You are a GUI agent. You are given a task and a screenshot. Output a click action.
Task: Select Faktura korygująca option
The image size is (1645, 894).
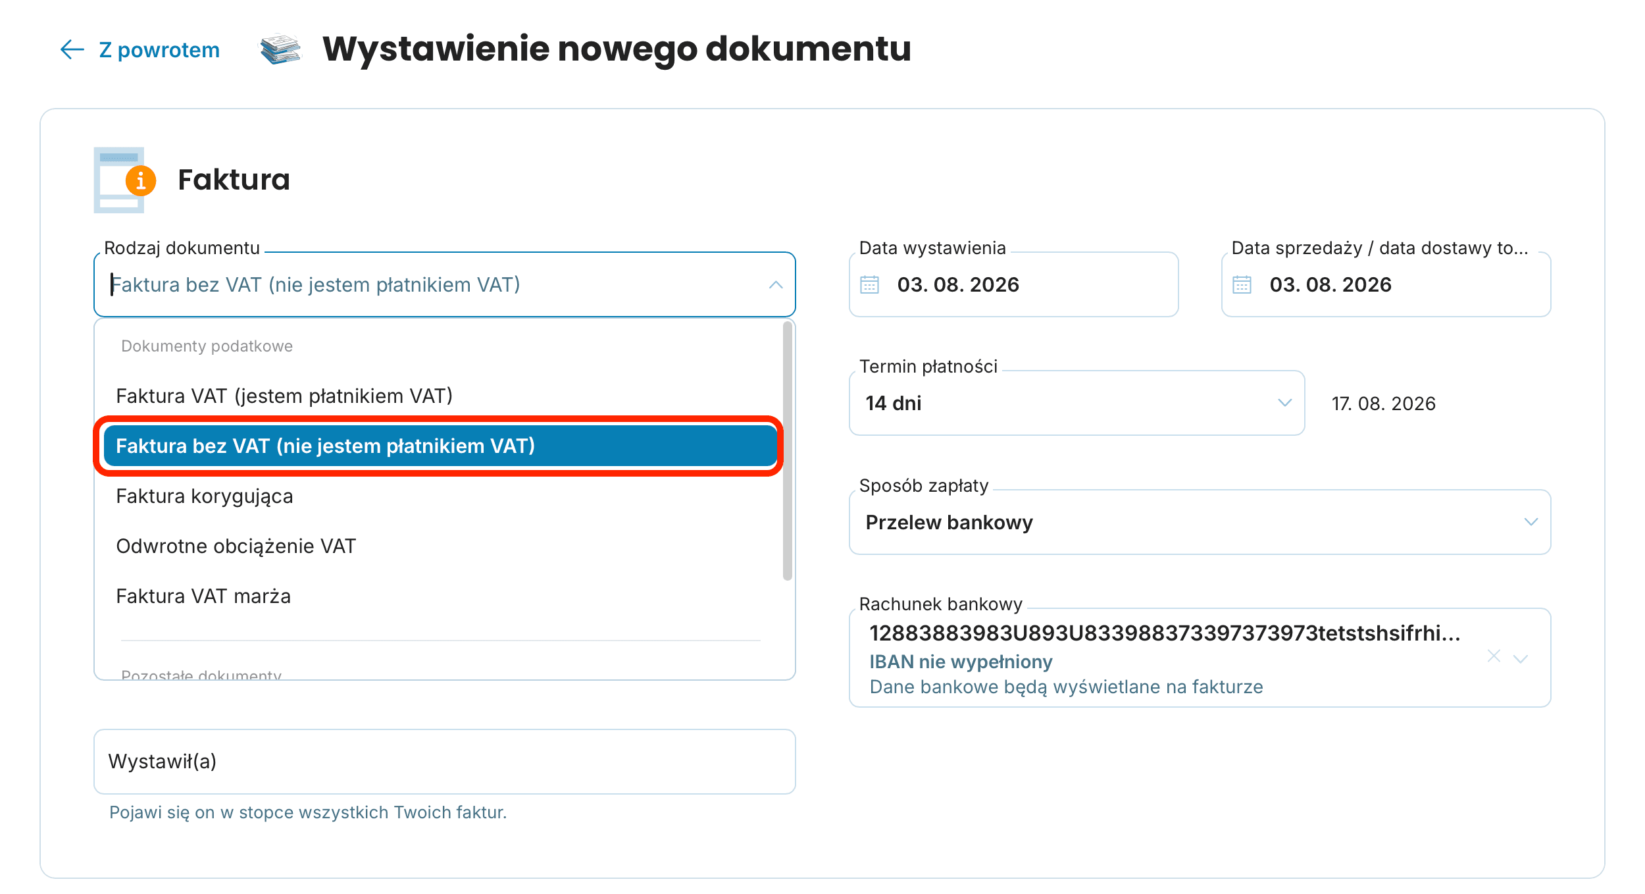click(x=440, y=496)
